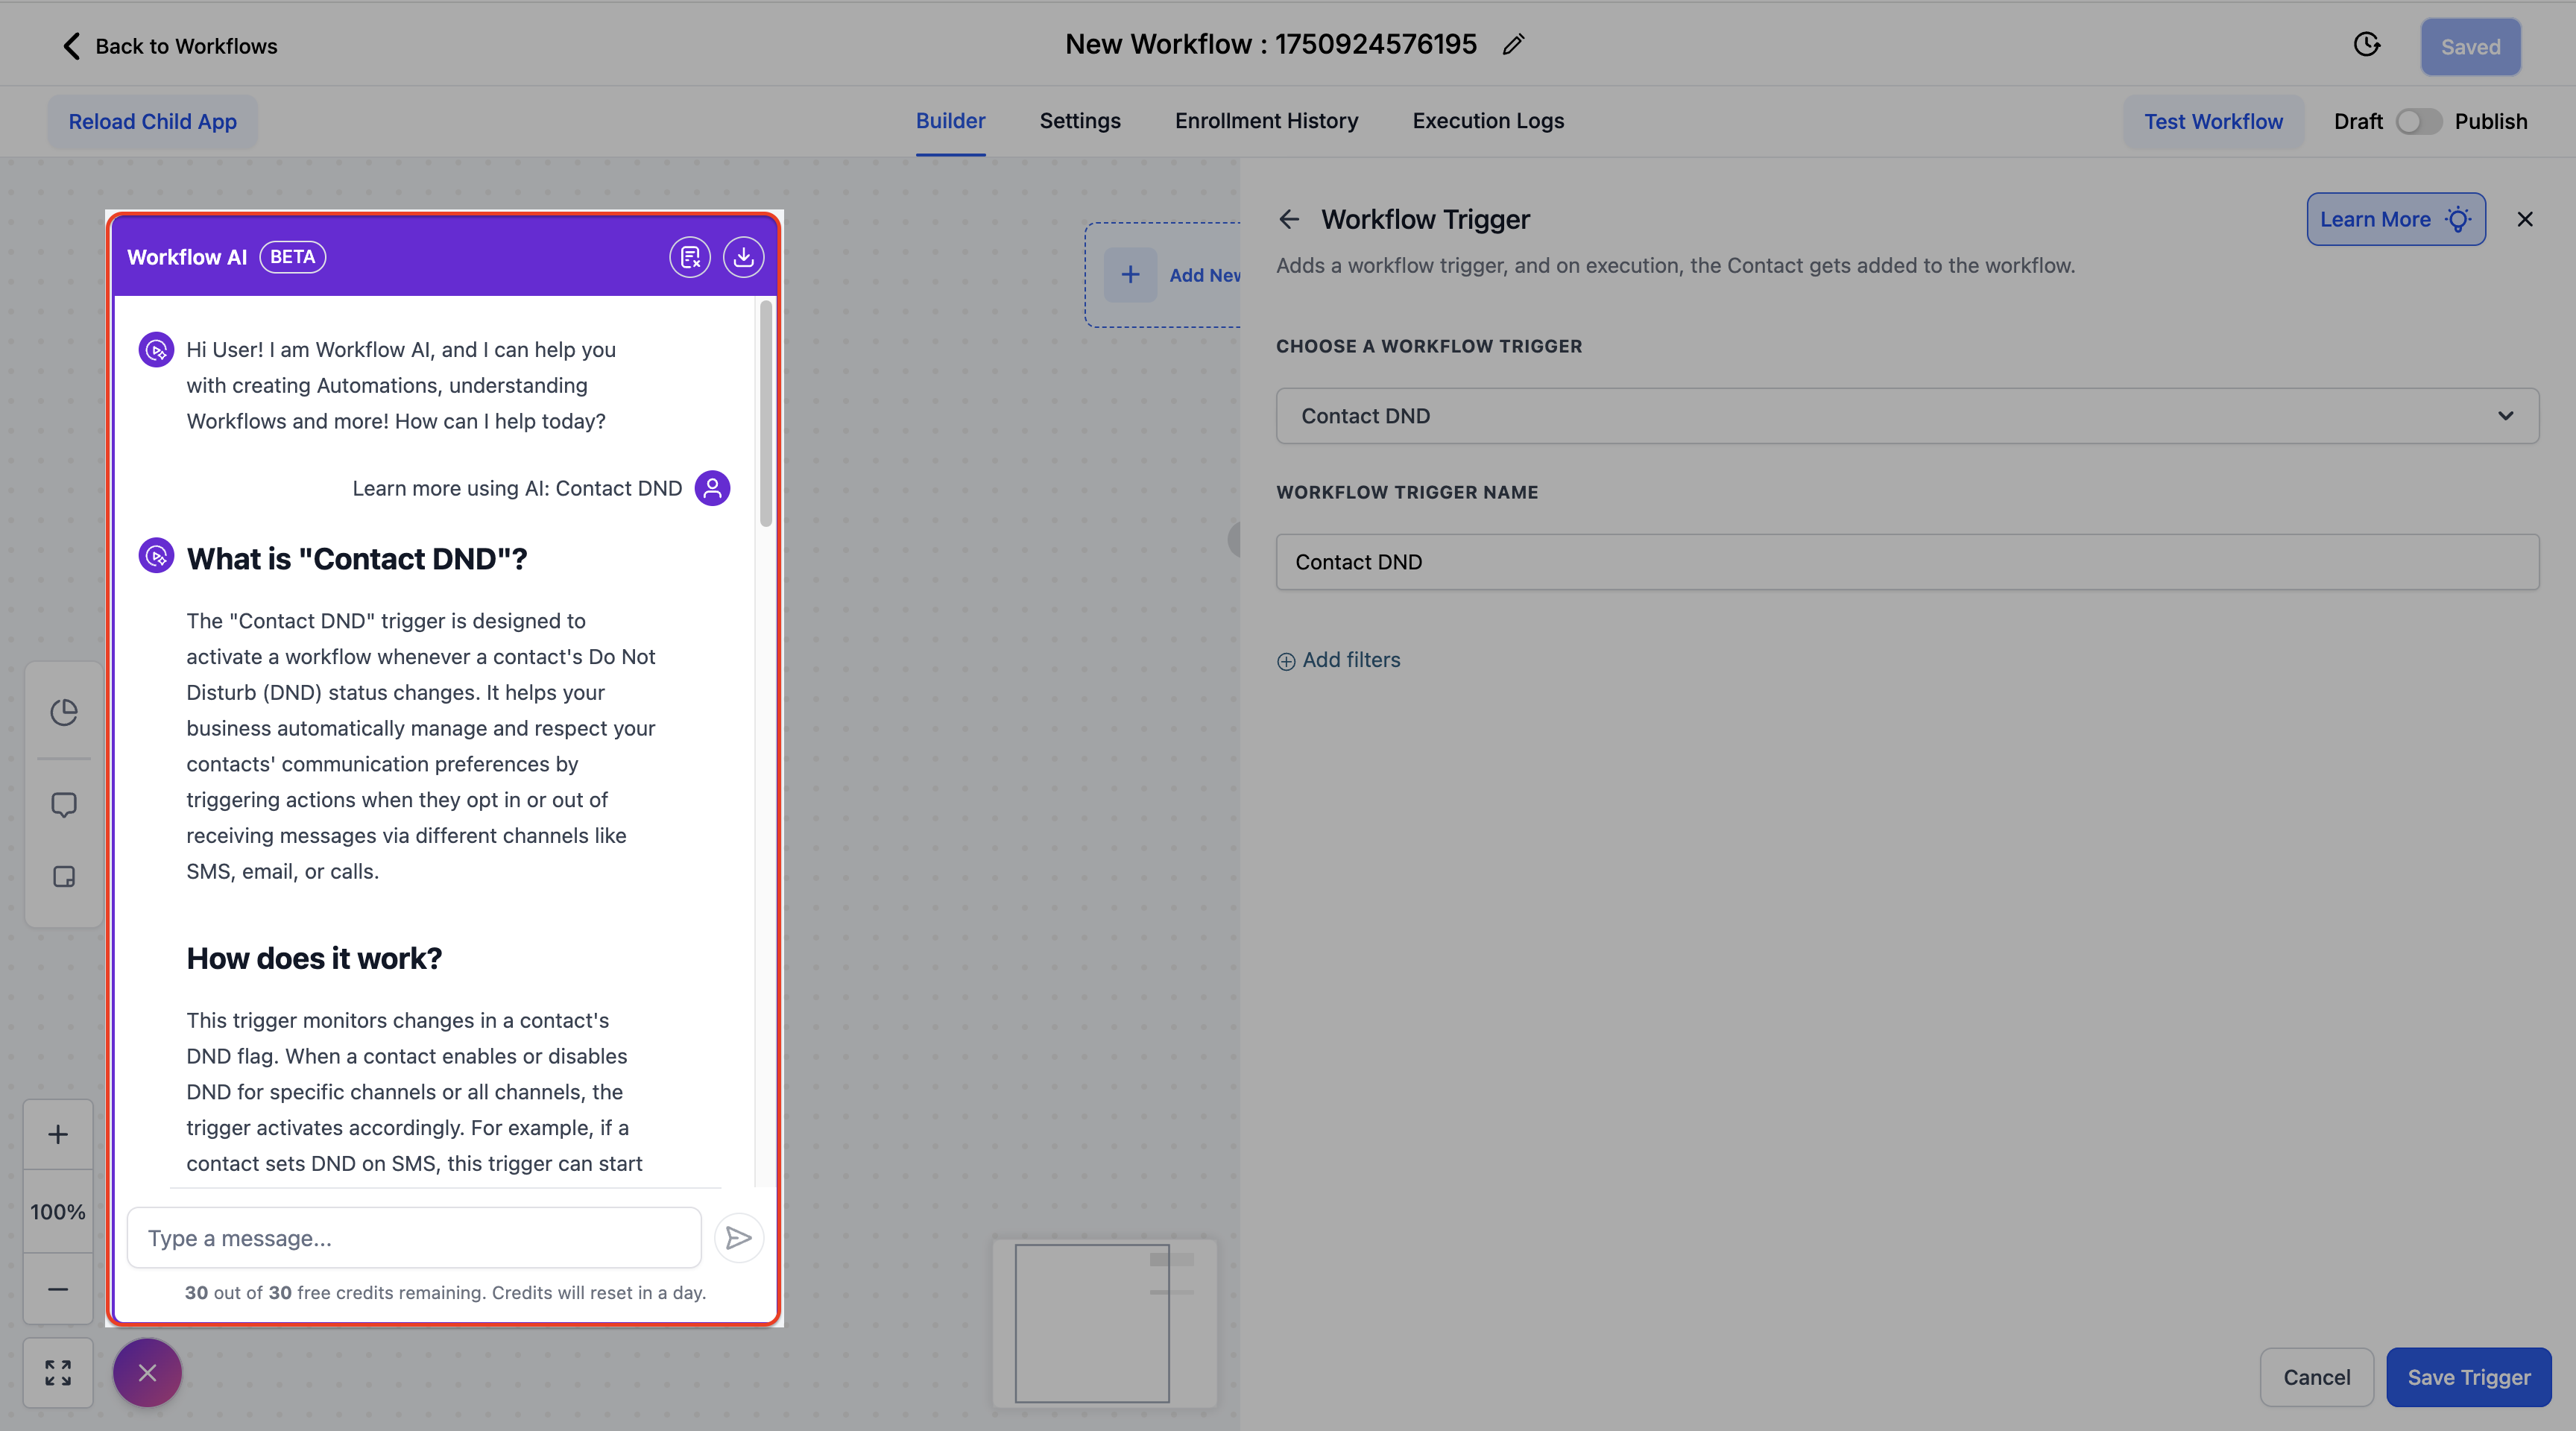
Task: Click the Save Trigger button
Action: pyautogui.click(x=2468, y=1377)
